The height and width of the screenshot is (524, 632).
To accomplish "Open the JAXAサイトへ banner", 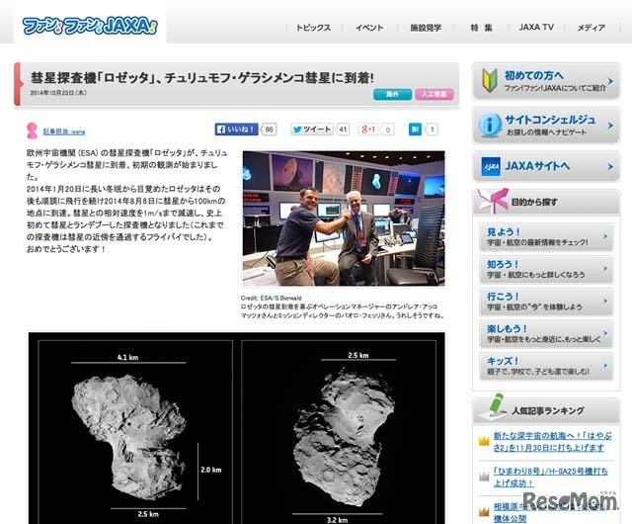I will point(546,166).
